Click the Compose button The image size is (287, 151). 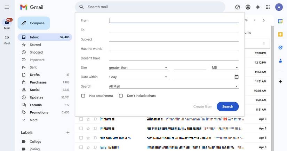pos(34,23)
